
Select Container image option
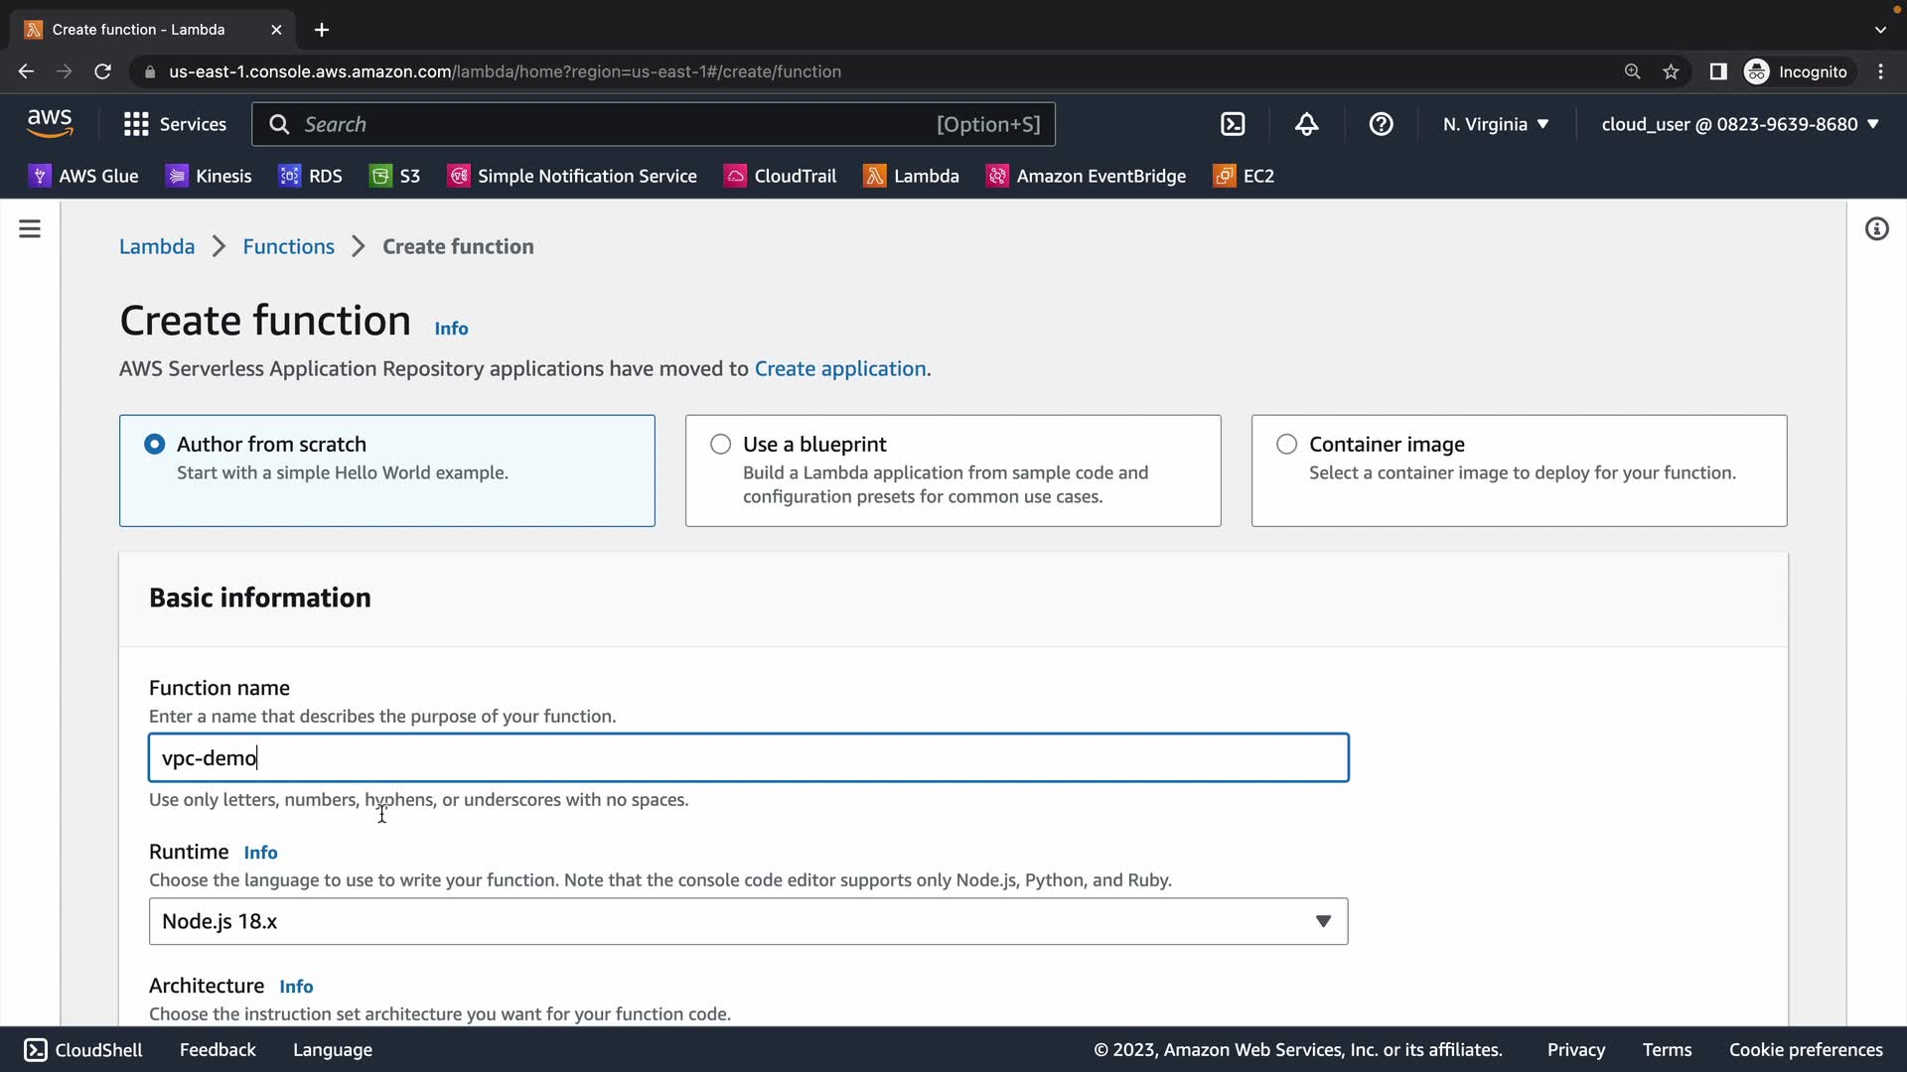[x=1287, y=444]
